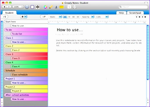Select the square note-container tool icon
The image size is (150, 107).
point(32,7)
